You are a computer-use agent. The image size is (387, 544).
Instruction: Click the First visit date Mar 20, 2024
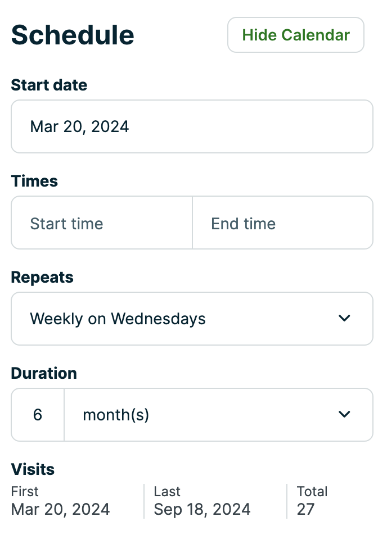60,509
